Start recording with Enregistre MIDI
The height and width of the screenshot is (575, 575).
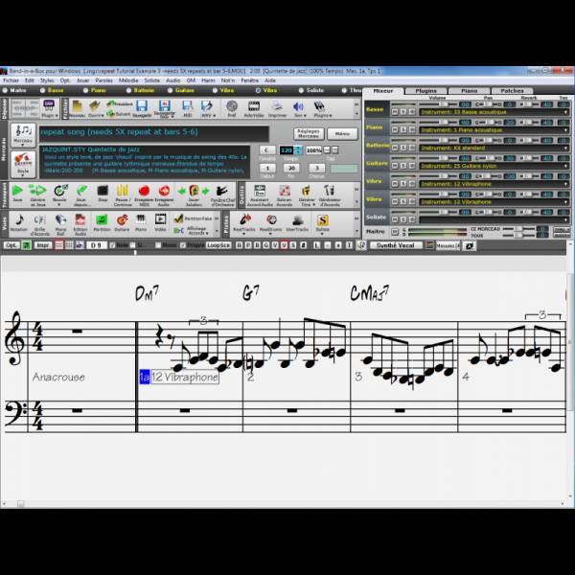tap(144, 194)
